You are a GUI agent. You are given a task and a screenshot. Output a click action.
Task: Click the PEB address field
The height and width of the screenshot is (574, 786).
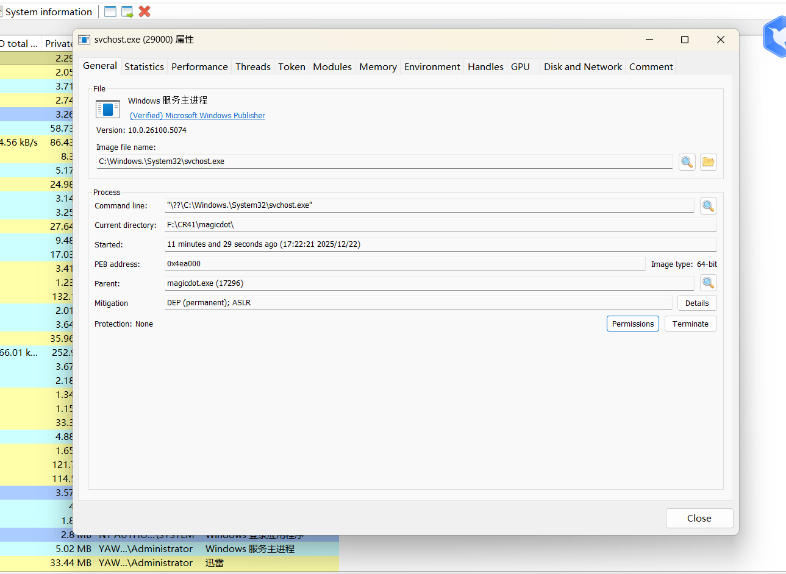(405, 264)
